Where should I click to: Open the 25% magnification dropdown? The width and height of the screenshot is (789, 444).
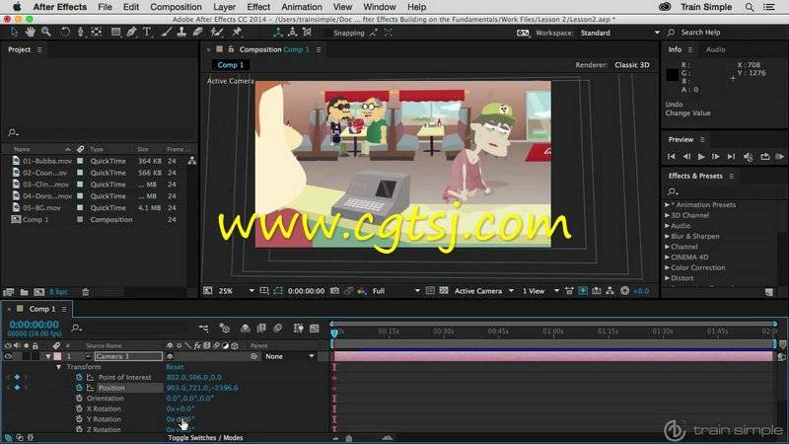[x=237, y=291]
